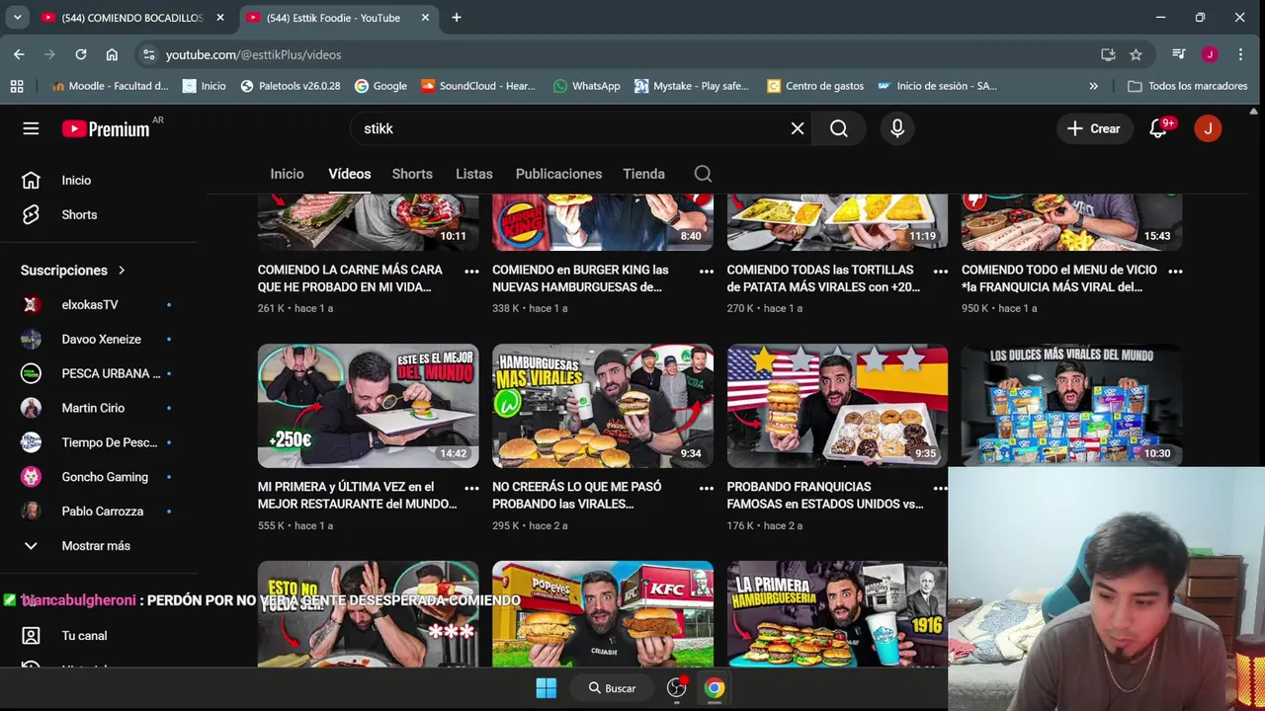1265x711 pixels.
Task: Open options for BURGER KING video
Action: 707,271
